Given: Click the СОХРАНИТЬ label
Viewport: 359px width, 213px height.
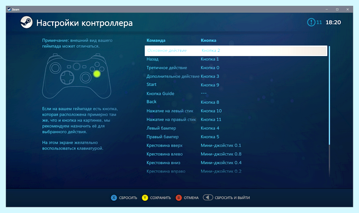Looking at the screenshot, I should [x=160, y=198].
